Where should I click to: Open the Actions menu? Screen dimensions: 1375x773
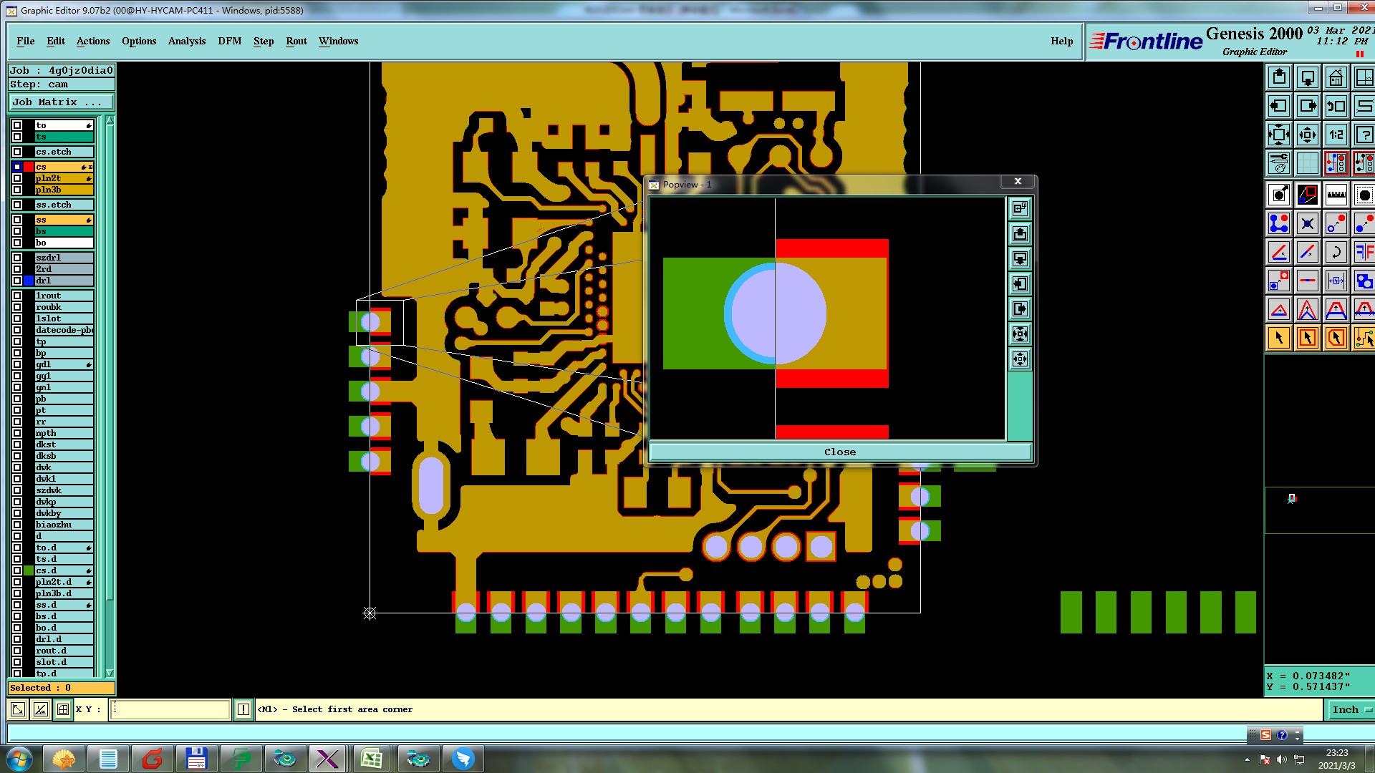tap(93, 41)
